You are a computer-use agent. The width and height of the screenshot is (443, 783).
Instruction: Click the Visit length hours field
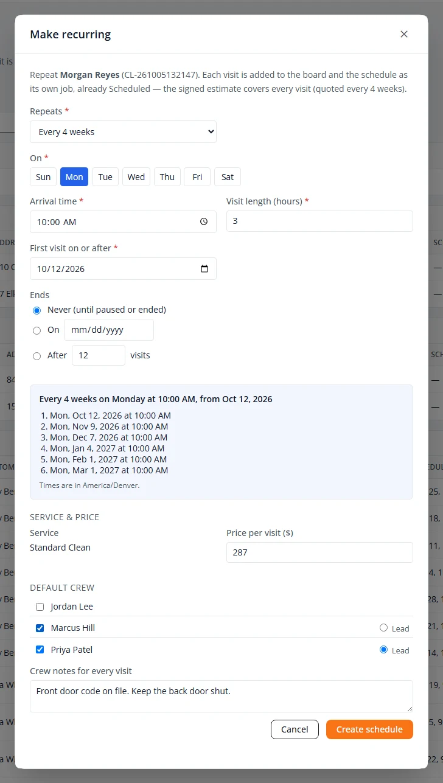[319, 221]
